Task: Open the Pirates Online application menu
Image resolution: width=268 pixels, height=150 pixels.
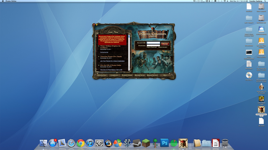Action: click(x=11, y=1)
